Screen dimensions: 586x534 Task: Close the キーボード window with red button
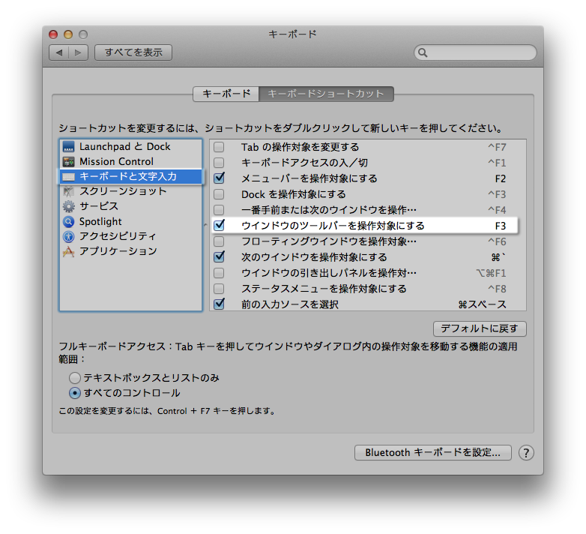pyautogui.click(x=53, y=34)
